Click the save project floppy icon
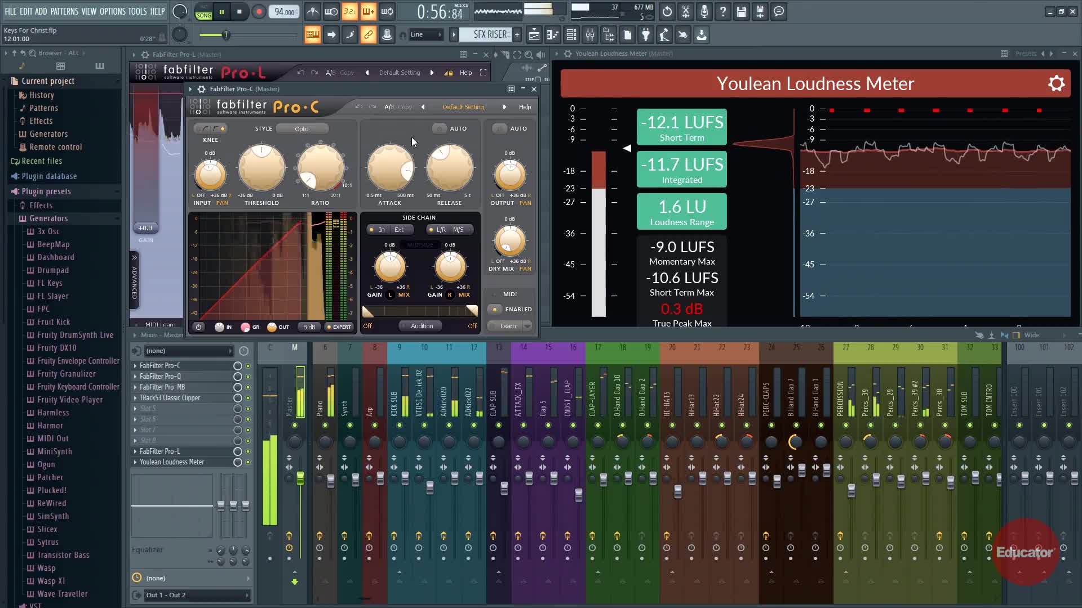Screen dimensions: 1082x608 742,12
